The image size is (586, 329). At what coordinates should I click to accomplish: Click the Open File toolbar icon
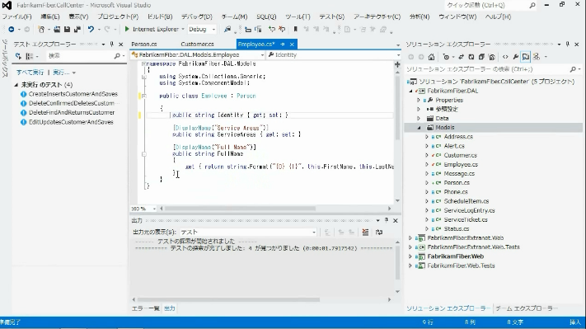pyautogui.click(x=57, y=29)
